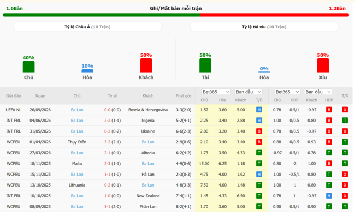Click the green T HDP badge in Lithuania row

tap(329, 185)
